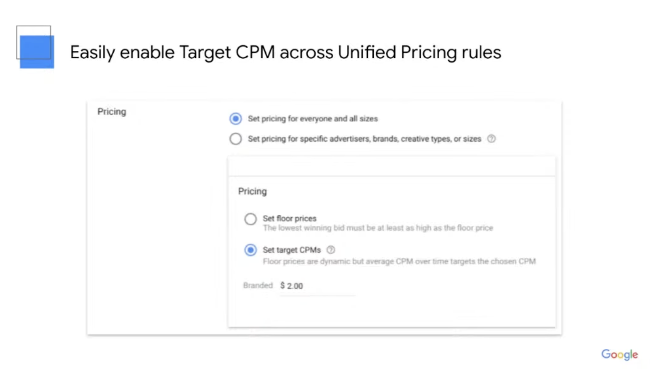Image resolution: width=650 pixels, height=379 pixels.
Task: Click the inner Pricing panel heading
Action: pyautogui.click(x=252, y=191)
